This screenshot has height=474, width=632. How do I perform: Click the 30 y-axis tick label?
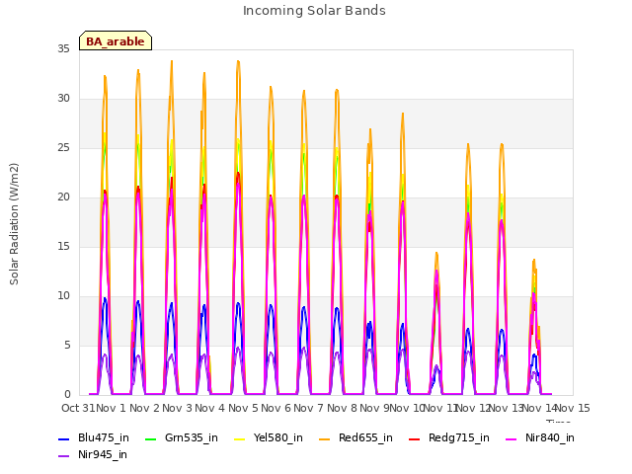pyautogui.click(x=63, y=99)
